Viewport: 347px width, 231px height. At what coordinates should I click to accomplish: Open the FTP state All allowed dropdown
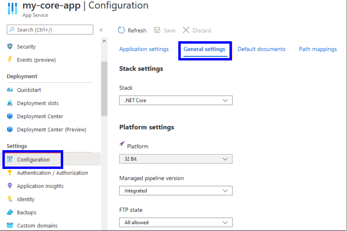pos(176,222)
